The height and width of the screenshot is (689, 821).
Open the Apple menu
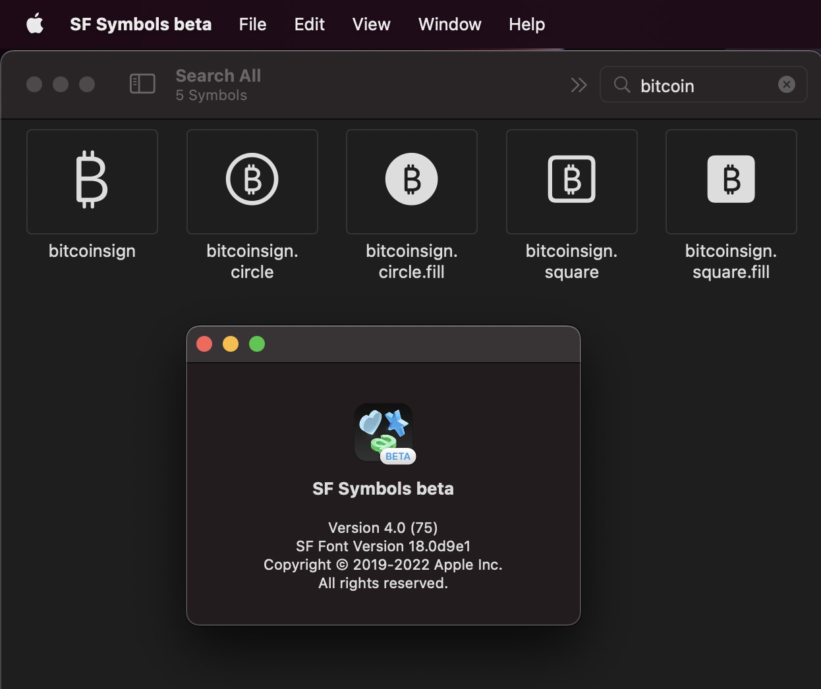click(35, 24)
